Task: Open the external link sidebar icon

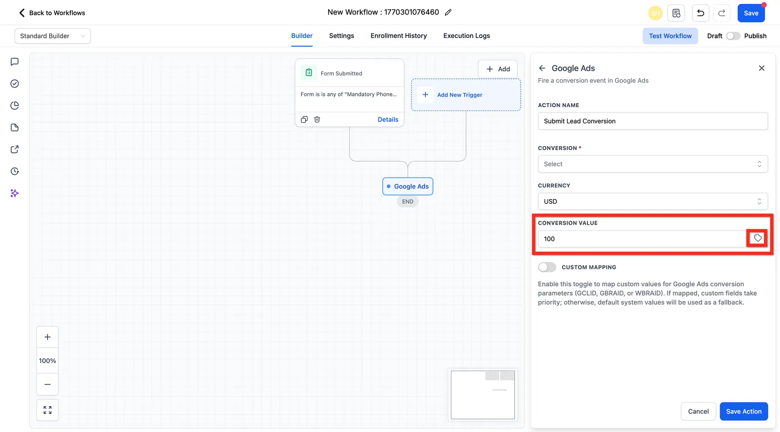Action: (x=15, y=150)
